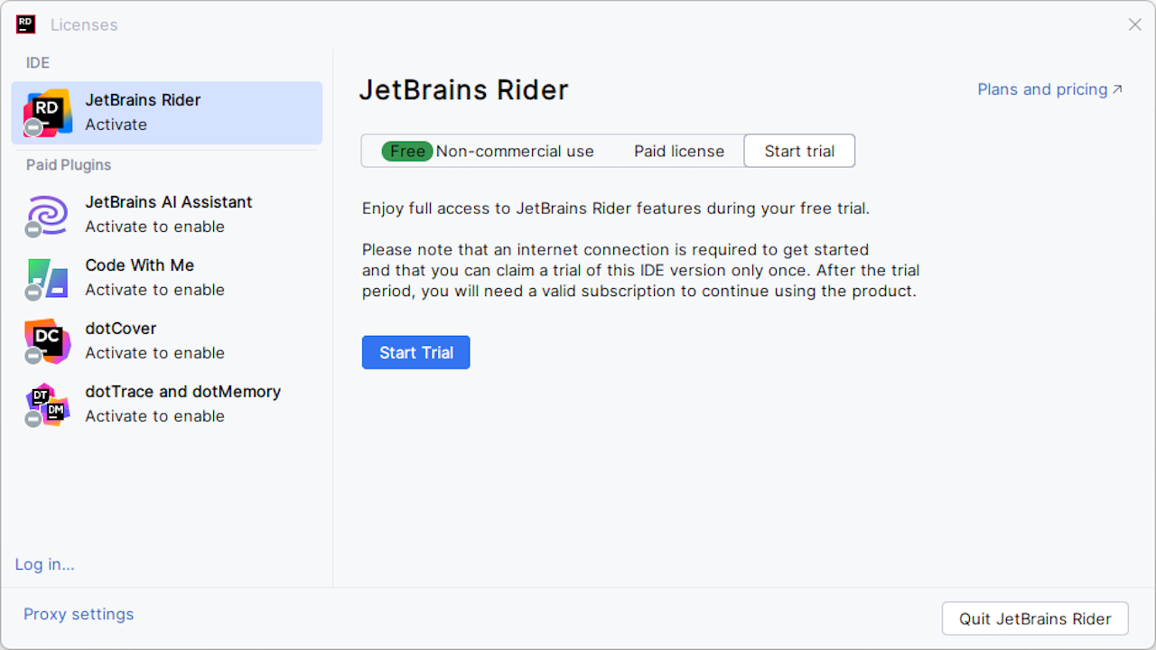Screen dimensions: 1156x650
Task: Click the Quit JetBrains Rider button
Action: (x=1035, y=618)
